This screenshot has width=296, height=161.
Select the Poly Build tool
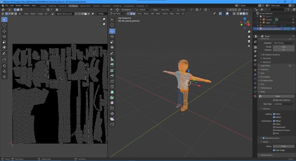coord(112,92)
